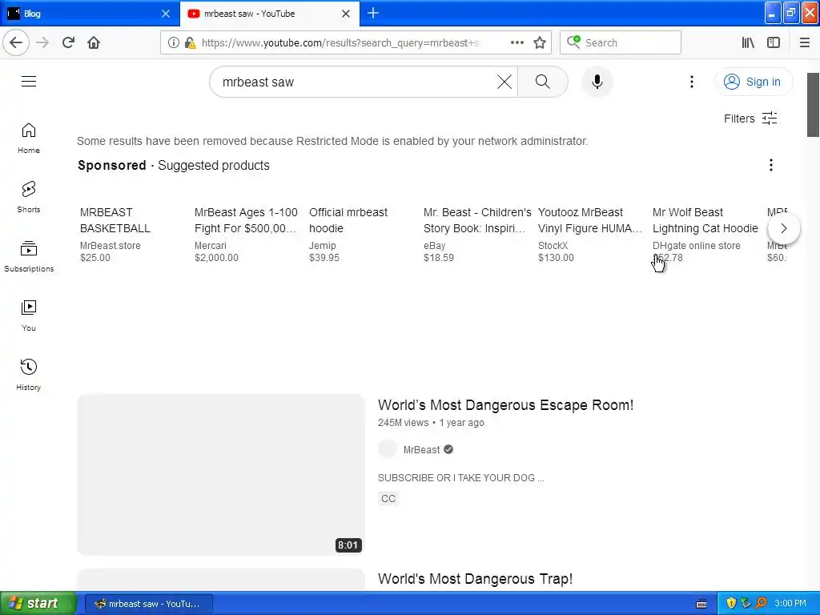This screenshot has height=615, width=820.
Task: Open the sponsored section options menu
Action: [771, 165]
